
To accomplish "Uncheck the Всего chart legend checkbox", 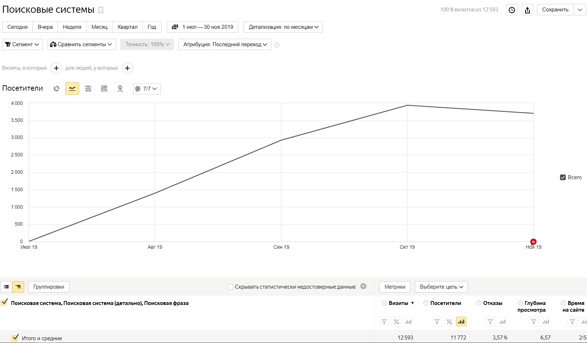I will [563, 177].
